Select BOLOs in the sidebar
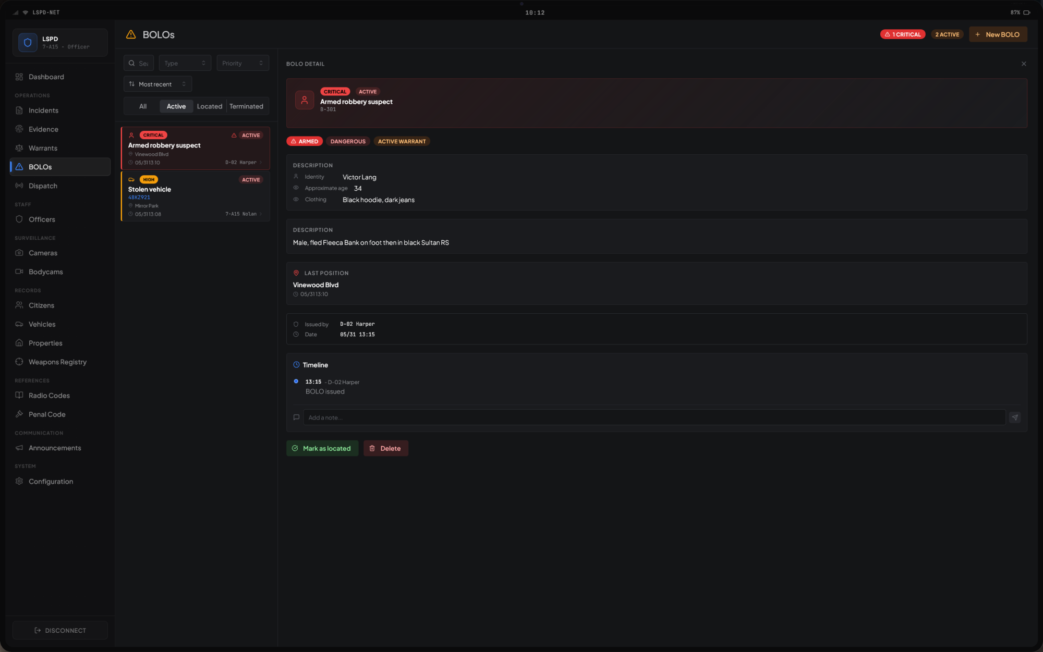The width and height of the screenshot is (1043, 652). point(60,167)
